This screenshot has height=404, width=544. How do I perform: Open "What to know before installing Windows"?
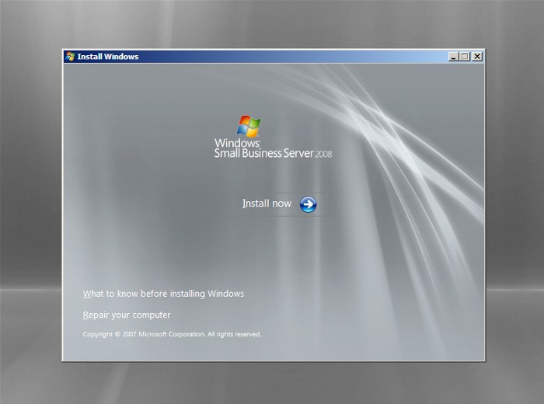pyautogui.click(x=163, y=294)
